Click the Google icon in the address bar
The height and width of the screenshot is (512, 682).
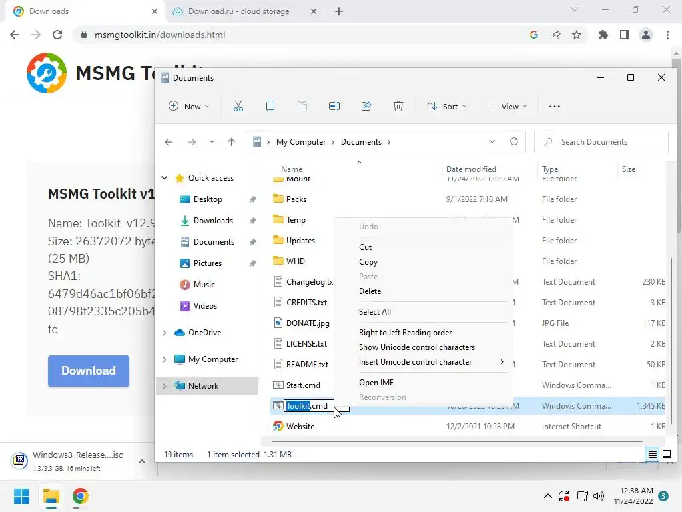pos(534,35)
